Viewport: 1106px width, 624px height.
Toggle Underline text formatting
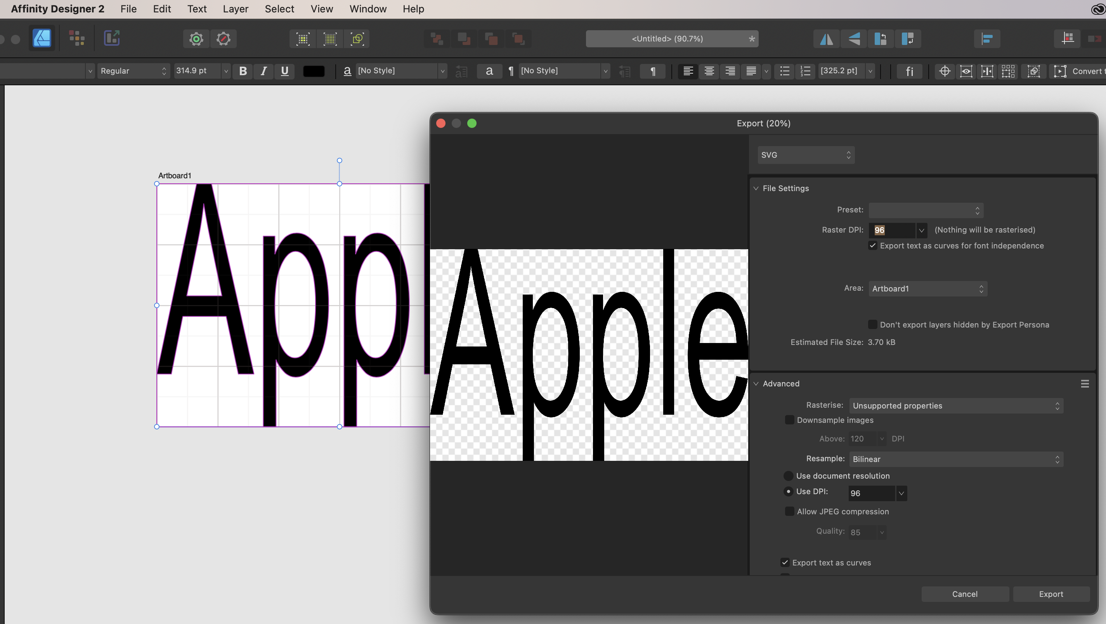(x=285, y=71)
